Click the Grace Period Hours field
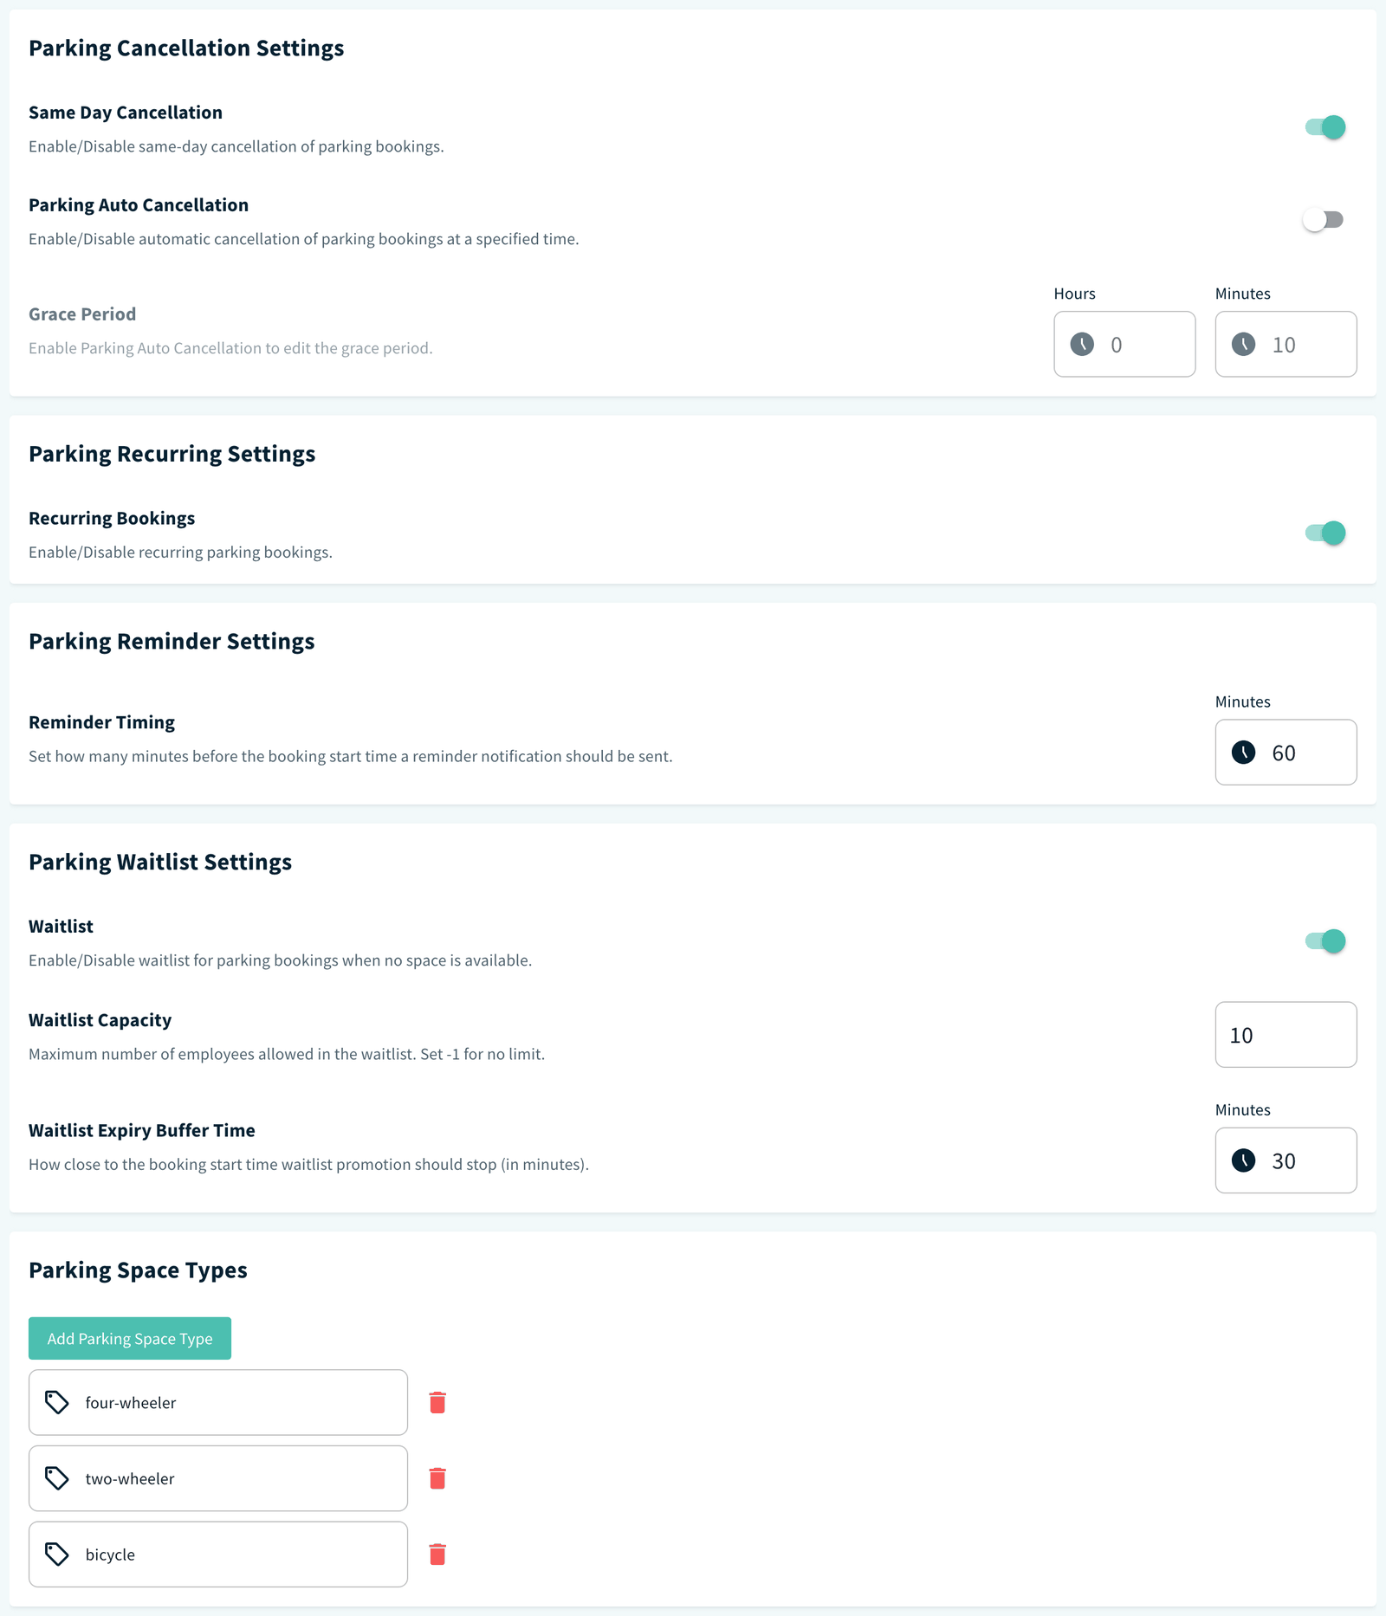Viewport: 1386px width, 1616px height. pos(1124,344)
